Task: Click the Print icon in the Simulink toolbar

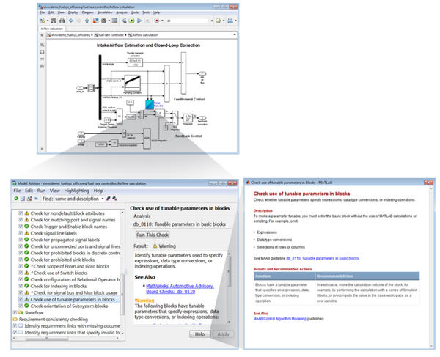Action: point(62,21)
